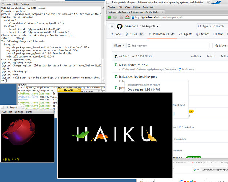Open WebPositive Window menu

tap(112, 7)
